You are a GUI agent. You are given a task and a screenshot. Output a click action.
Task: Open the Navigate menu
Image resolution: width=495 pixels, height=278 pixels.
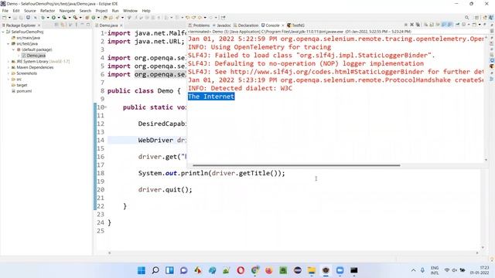(67, 11)
